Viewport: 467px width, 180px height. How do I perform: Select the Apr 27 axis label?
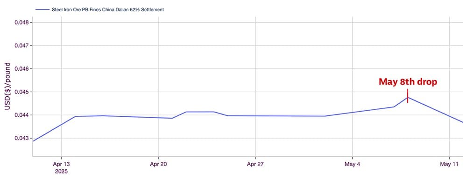coord(255,165)
